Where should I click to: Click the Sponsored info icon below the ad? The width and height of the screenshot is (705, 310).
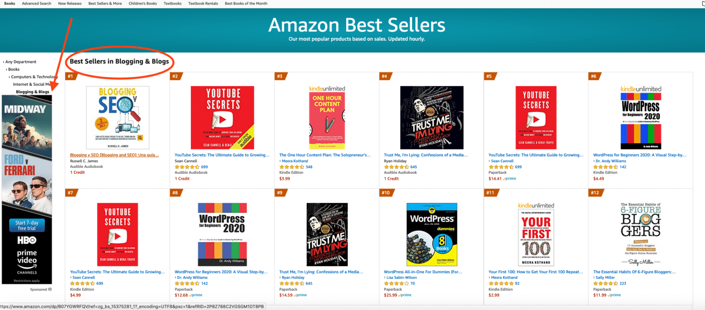[x=50, y=289]
